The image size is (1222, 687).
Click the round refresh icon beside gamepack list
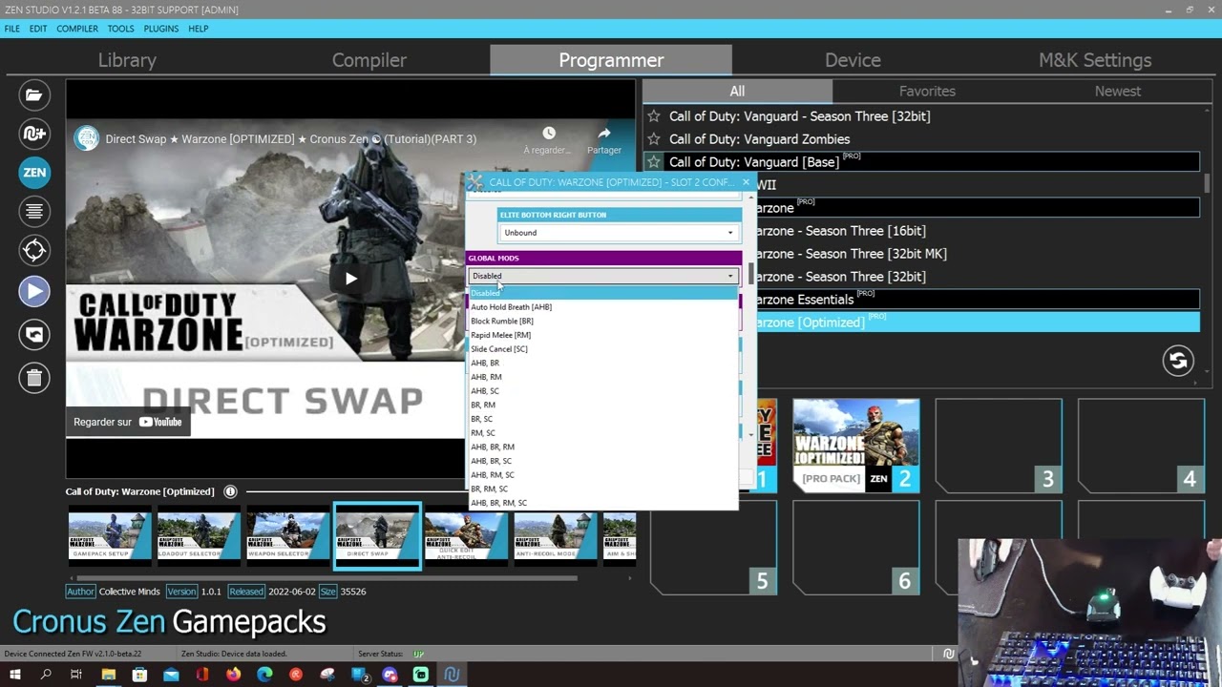1178,361
